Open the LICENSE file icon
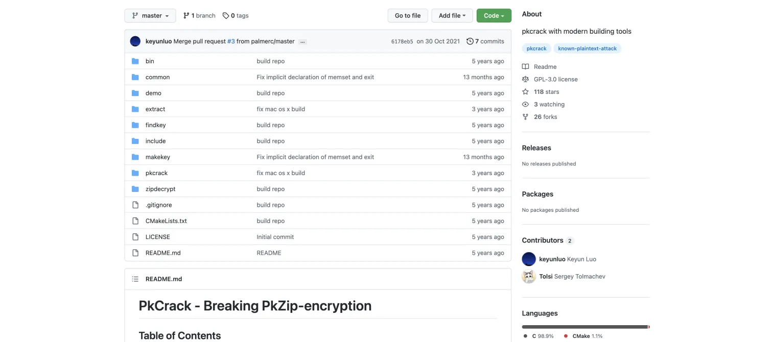Image resolution: width=773 pixels, height=342 pixels. tap(135, 237)
